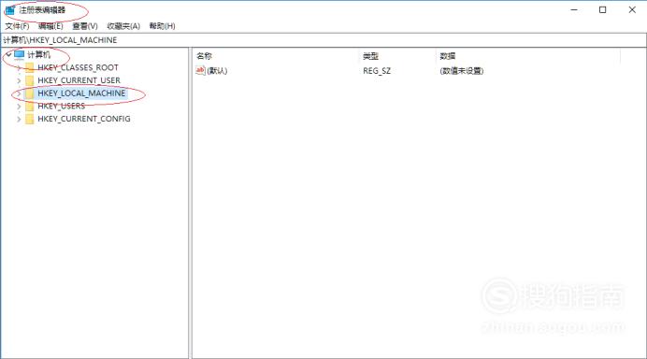Collapse the 计算机 root node
The width and height of the screenshot is (647, 359).
pos(8,54)
